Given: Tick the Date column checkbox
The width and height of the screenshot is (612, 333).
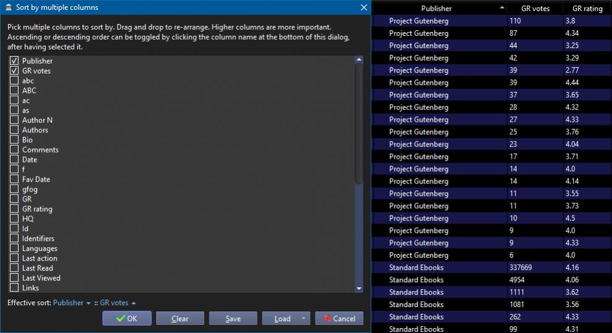Looking at the screenshot, I should [14, 159].
